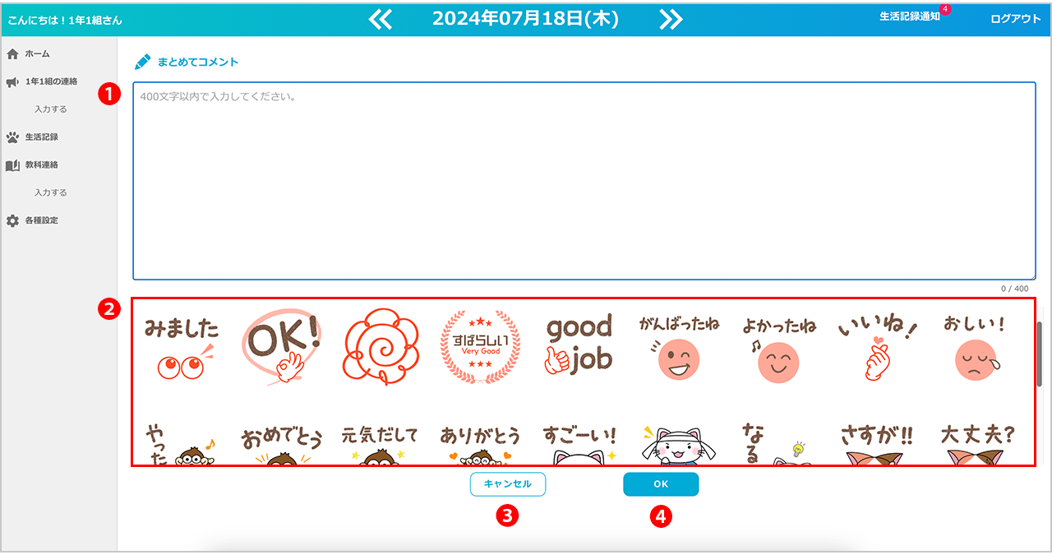Select the おしい! crying face stamp

975,349
